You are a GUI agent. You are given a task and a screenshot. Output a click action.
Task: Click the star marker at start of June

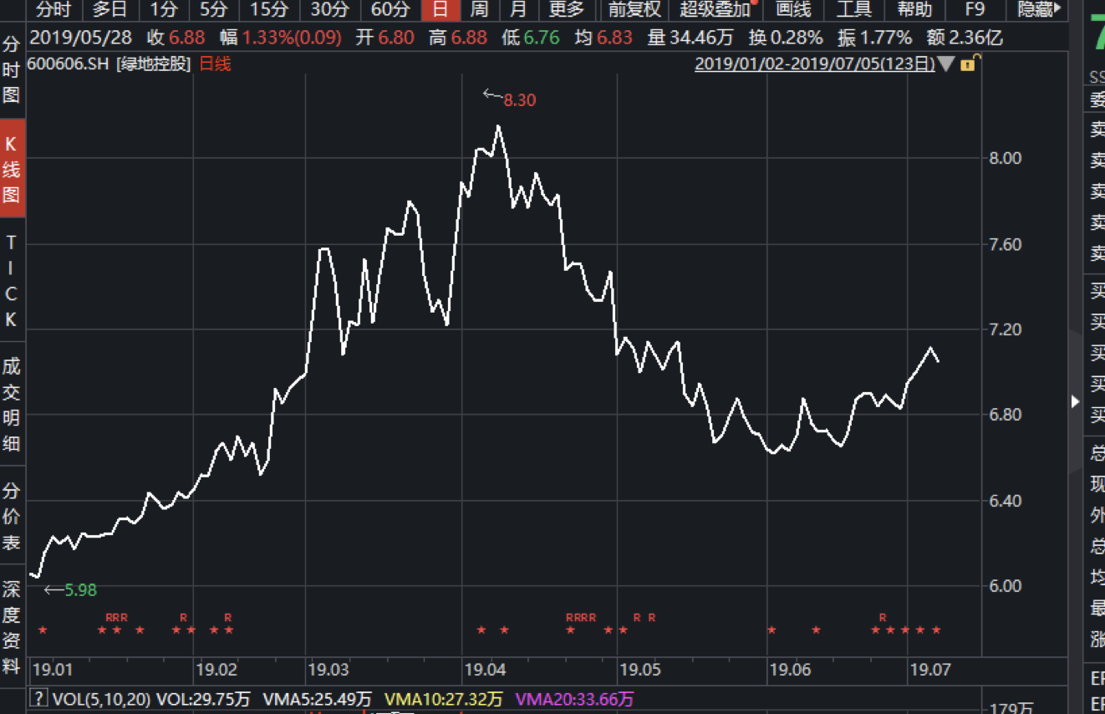pos(771,630)
